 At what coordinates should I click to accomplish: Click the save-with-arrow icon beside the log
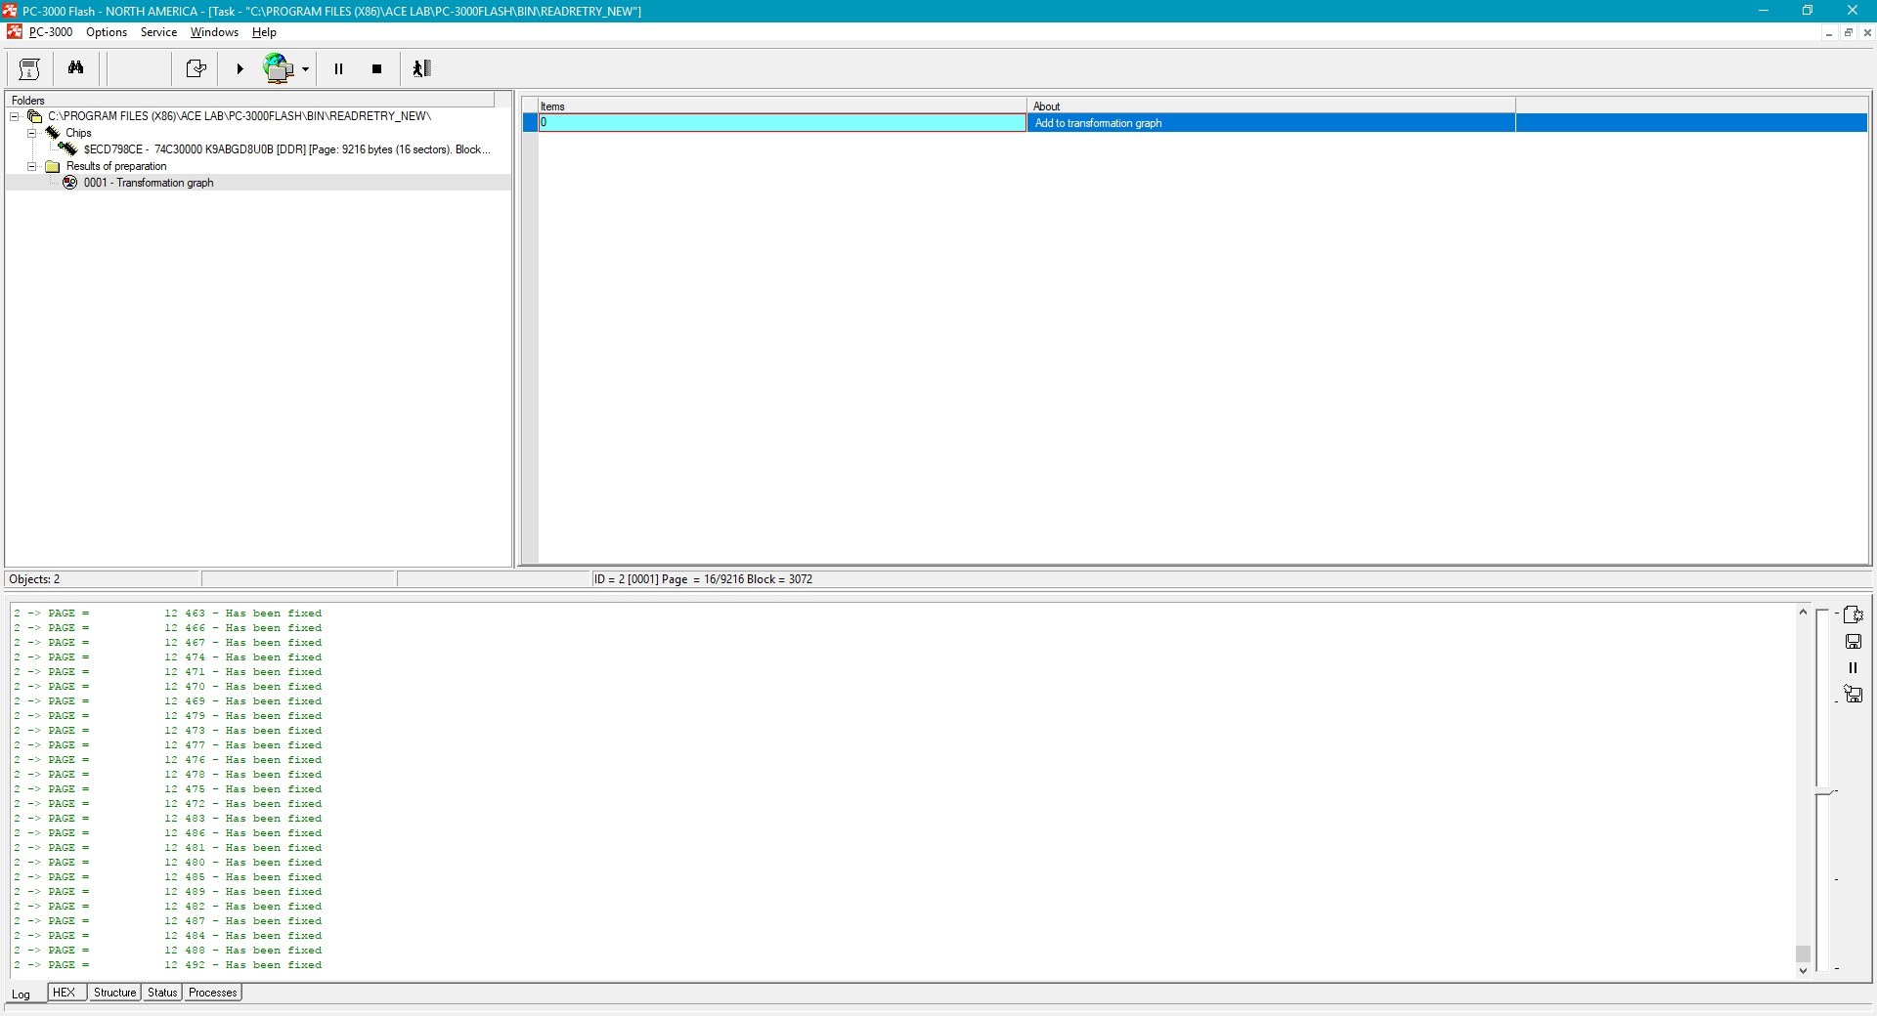pos(1853,695)
